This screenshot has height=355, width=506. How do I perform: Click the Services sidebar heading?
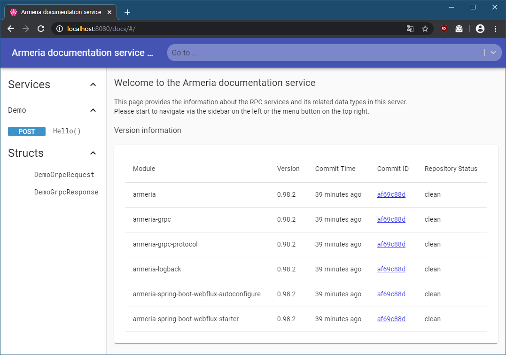(x=29, y=85)
